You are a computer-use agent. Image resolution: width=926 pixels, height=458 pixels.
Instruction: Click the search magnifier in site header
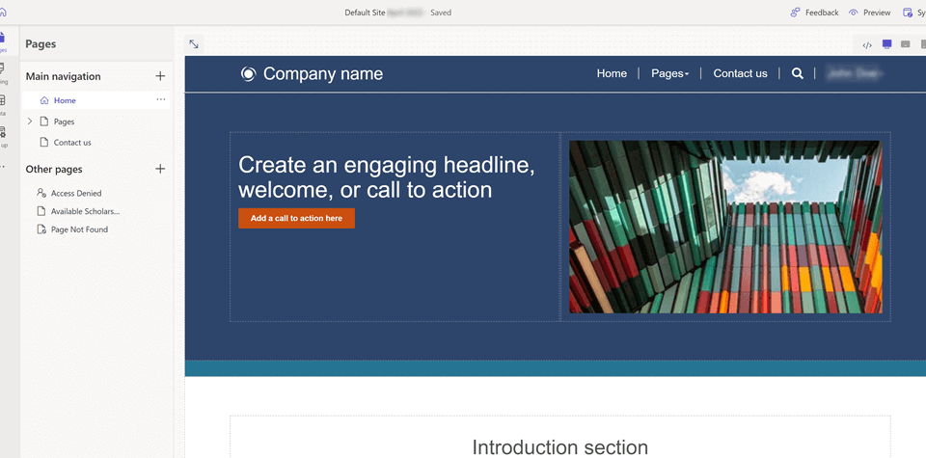tap(798, 73)
